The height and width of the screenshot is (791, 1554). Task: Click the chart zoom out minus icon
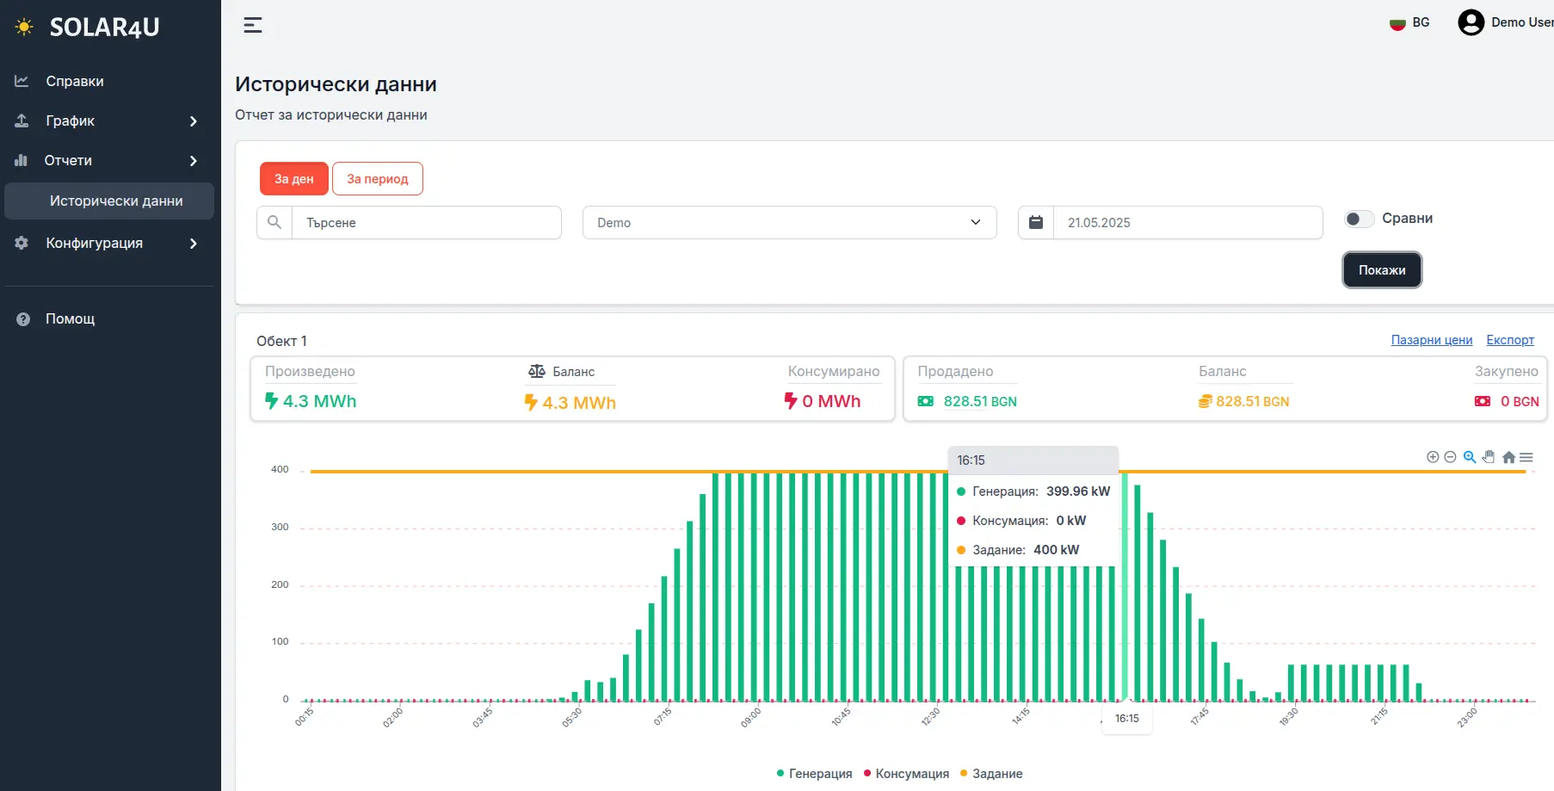point(1450,457)
